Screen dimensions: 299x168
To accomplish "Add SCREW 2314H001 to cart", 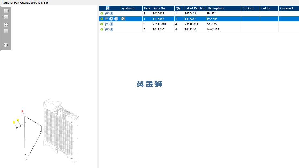I will [x=107, y=24].
